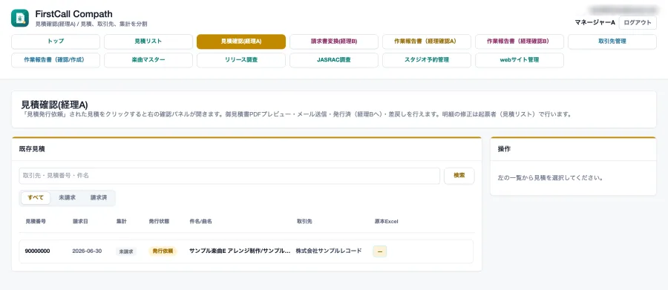Click the 原本Excel dash button in row

tap(379, 251)
